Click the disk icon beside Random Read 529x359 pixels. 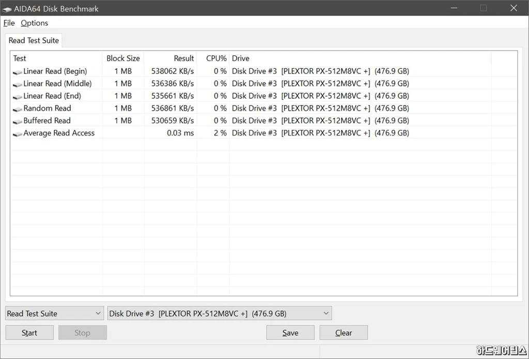17,109
